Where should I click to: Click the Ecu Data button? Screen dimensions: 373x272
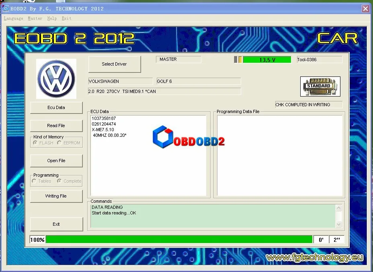pos(56,108)
